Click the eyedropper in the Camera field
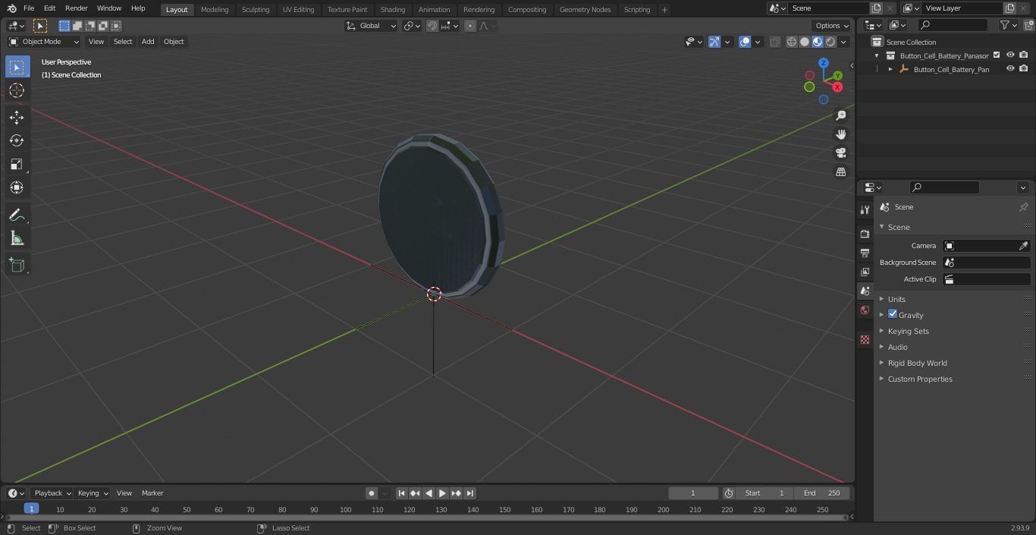The image size is (1036, 535). [1023, 246]
